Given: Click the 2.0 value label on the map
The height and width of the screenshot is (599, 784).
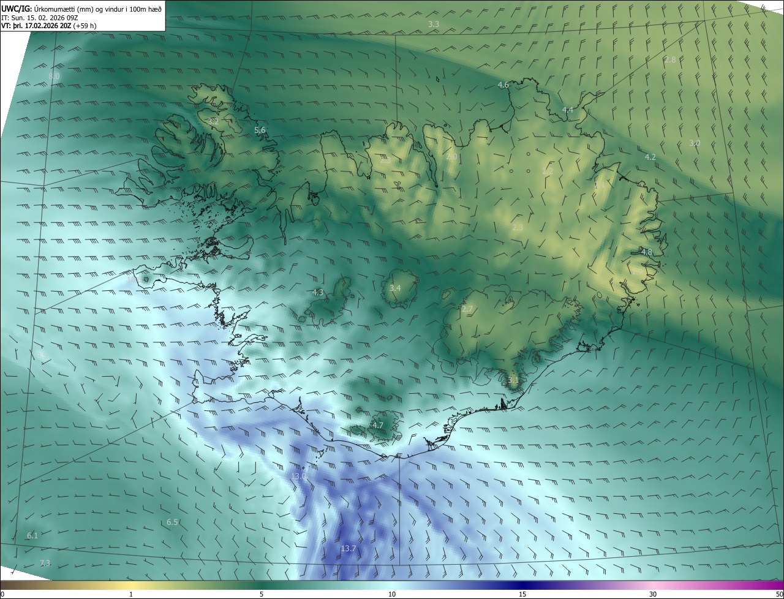Looking at the screenshot, I should point(451,157).
